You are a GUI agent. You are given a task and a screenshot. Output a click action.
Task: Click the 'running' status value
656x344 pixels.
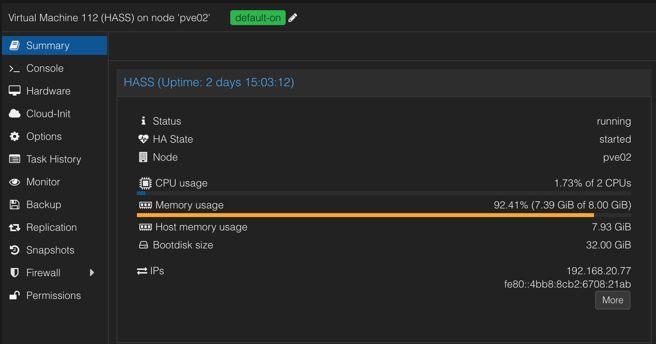(x=614, y=121)
